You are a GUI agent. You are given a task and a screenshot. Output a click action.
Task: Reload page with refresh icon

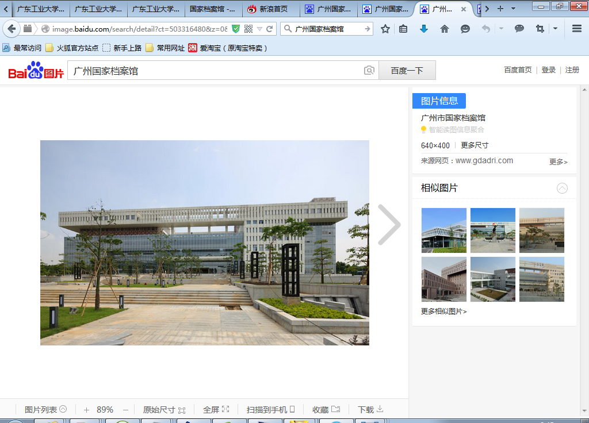pos(269,29)
